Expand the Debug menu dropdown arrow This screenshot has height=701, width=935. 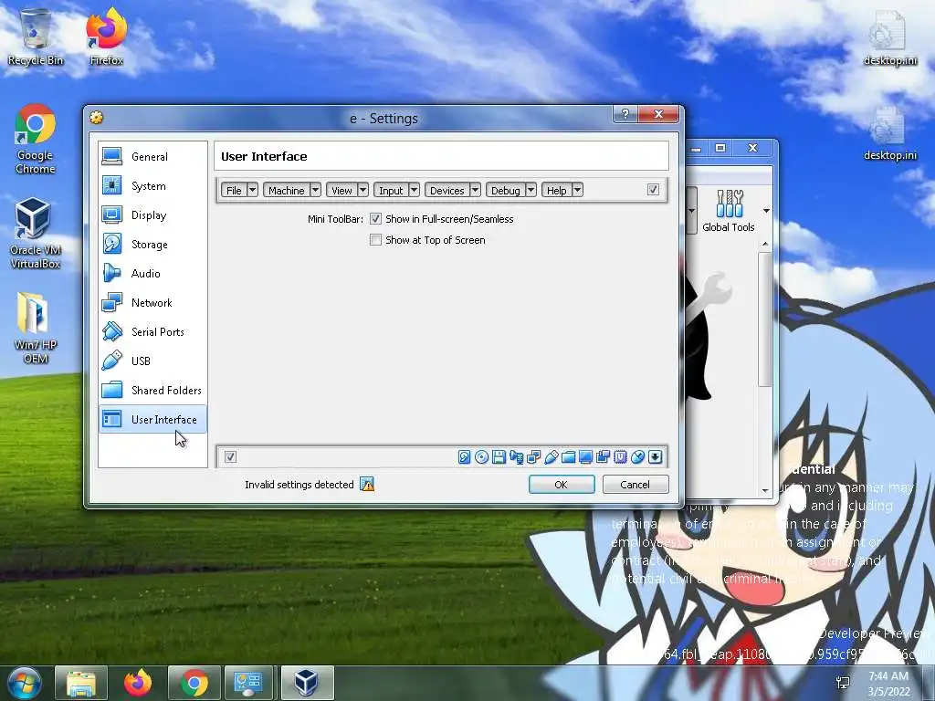[x=531, y=190]
